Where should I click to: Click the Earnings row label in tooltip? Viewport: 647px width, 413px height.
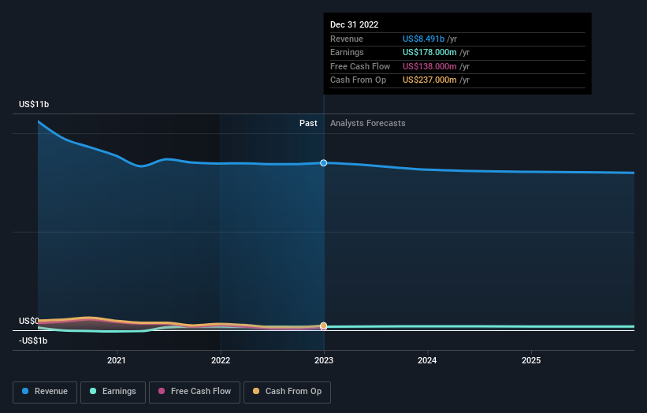coord(347,52)
